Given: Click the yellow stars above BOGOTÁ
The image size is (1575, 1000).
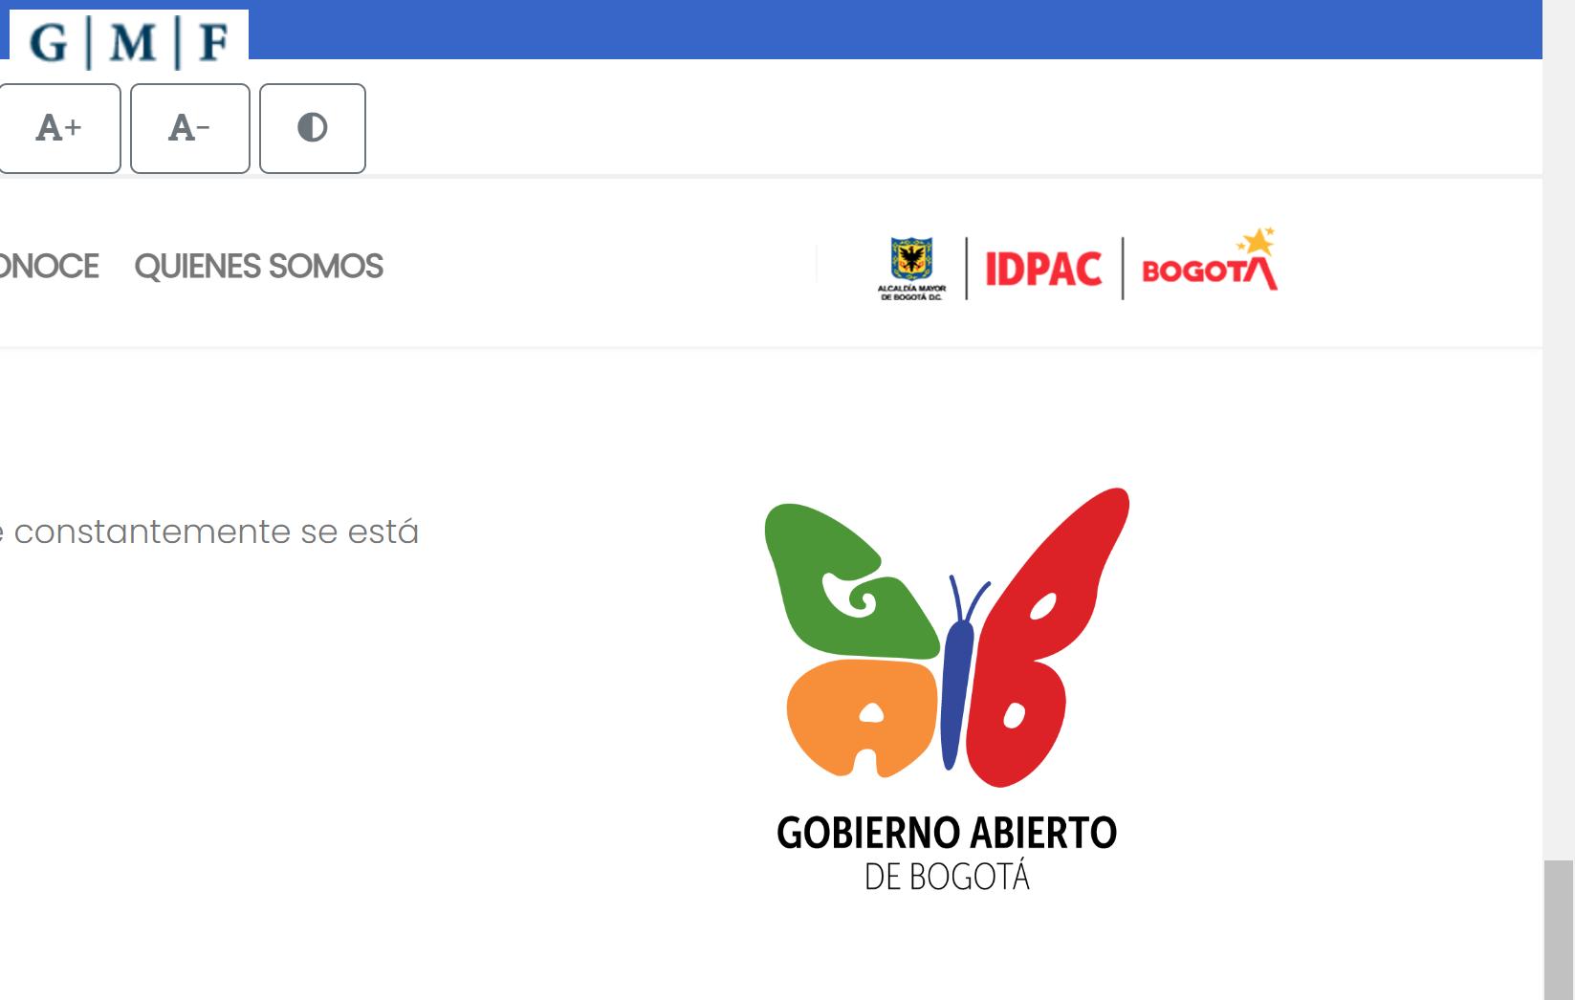Looking at the screenshot, I should pos(1257,240).
